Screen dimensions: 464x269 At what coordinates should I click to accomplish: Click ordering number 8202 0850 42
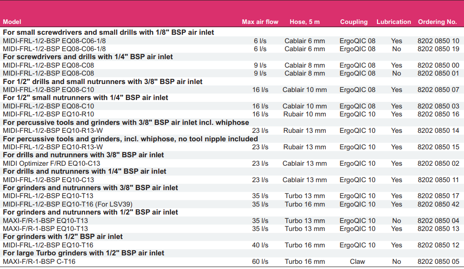click(438, 204)
